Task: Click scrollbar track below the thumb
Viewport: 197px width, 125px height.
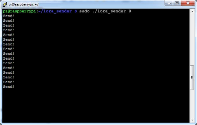Action: pos(192,104)
